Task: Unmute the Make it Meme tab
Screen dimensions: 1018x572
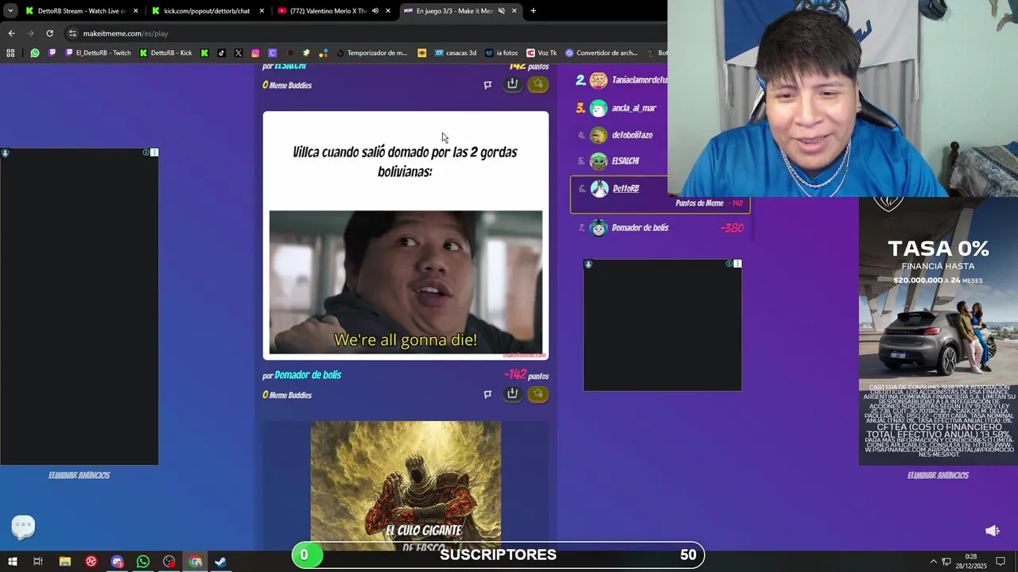Action: (501, 11)
